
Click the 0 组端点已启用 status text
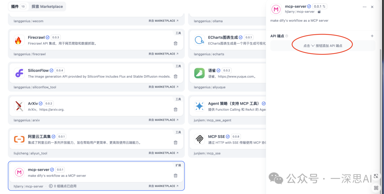(x=65, y=186)
